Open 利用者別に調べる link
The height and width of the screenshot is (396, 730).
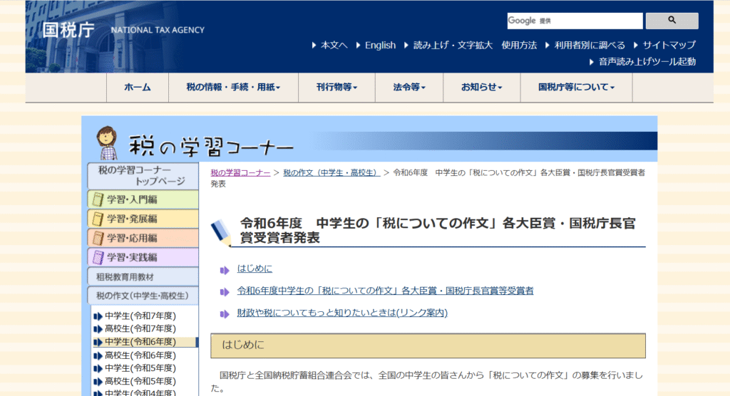(x=590, y=45)
